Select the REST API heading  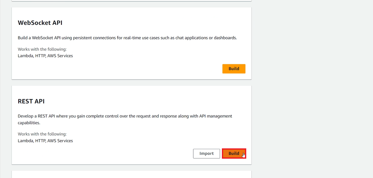(x=31, y=101)
